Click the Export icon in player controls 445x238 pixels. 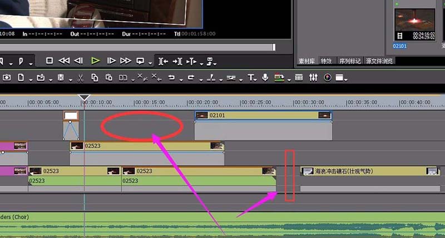click(210, 61)
